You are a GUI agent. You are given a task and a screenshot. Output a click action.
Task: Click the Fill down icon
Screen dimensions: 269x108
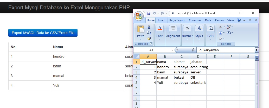pyautogui.click(x=220, y=33)
